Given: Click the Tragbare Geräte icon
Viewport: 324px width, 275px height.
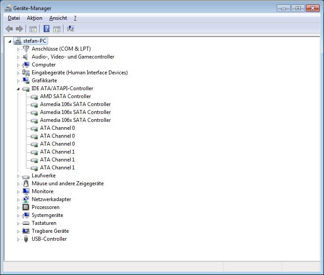Looking at the screenshot, I should point(26,231).
